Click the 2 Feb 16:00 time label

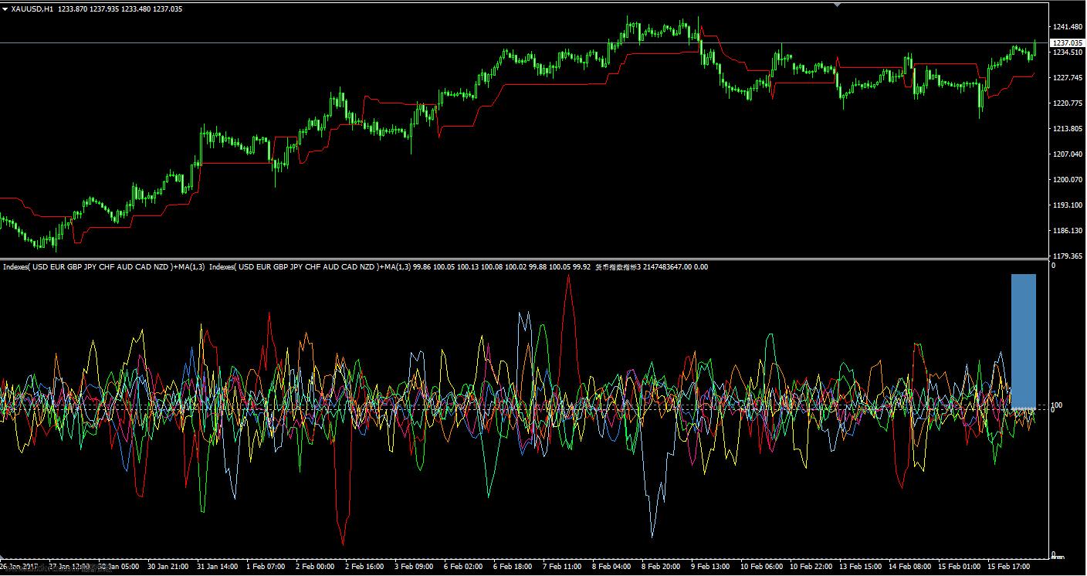point(364,567)
